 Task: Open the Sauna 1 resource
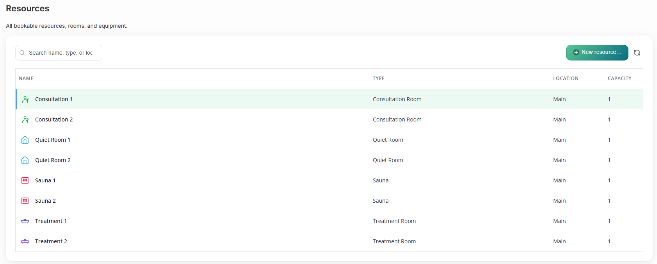coord(45,180)
